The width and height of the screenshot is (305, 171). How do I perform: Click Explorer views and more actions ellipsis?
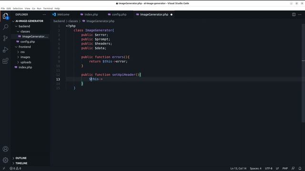point(44,15)
